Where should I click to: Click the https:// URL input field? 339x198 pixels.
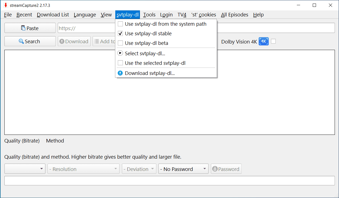pyautogui.click(x=196, y=28)
